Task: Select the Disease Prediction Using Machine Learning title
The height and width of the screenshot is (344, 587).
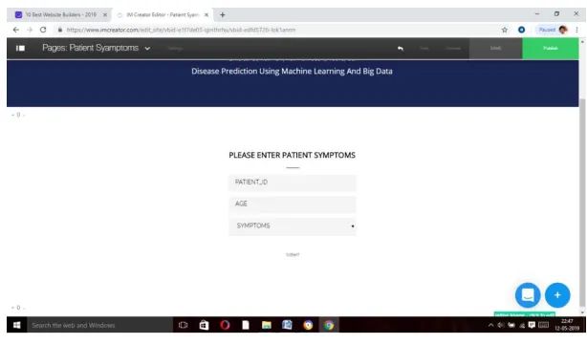Action: pos(292,71)
